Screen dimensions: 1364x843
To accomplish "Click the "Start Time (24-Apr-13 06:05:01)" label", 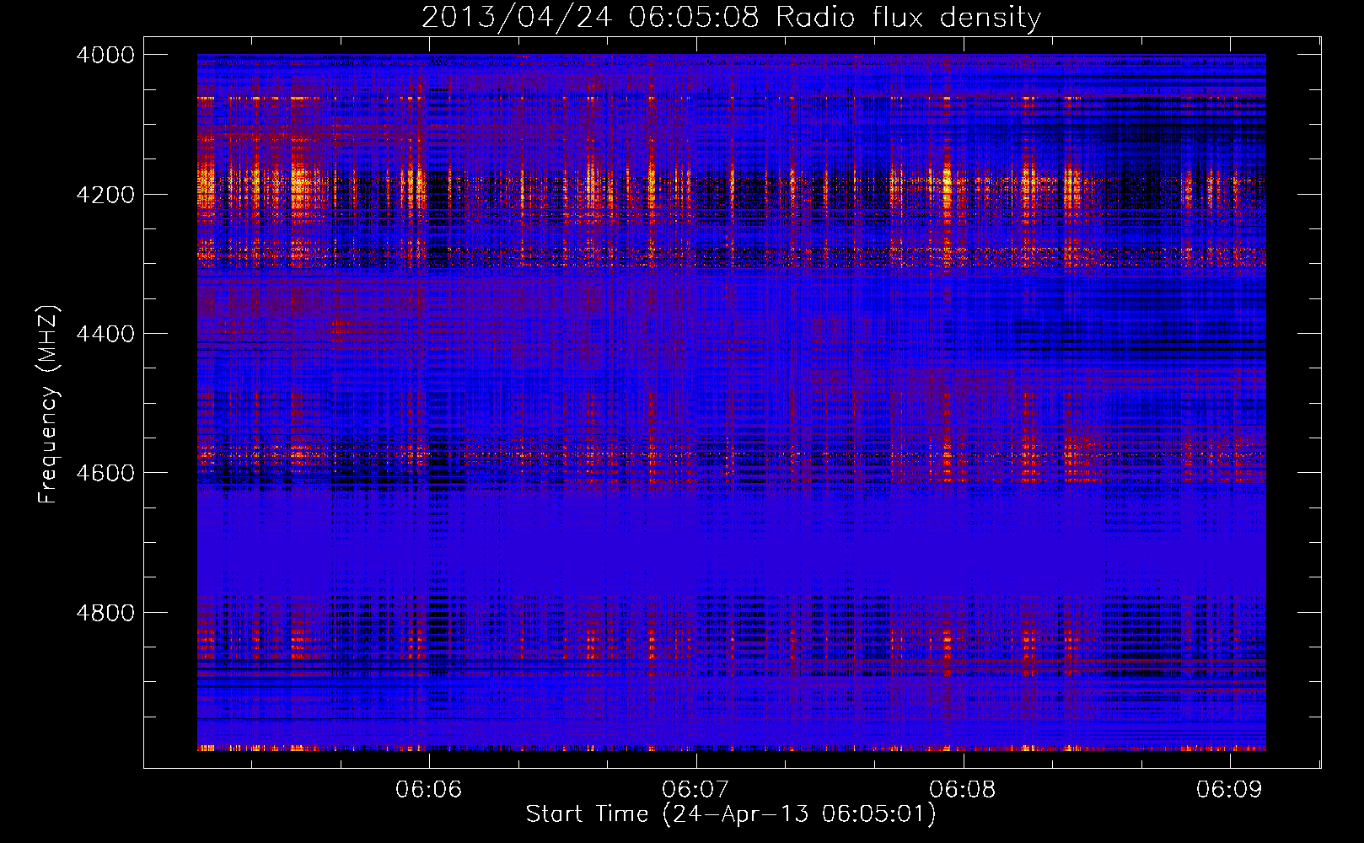I will (731, 814).
